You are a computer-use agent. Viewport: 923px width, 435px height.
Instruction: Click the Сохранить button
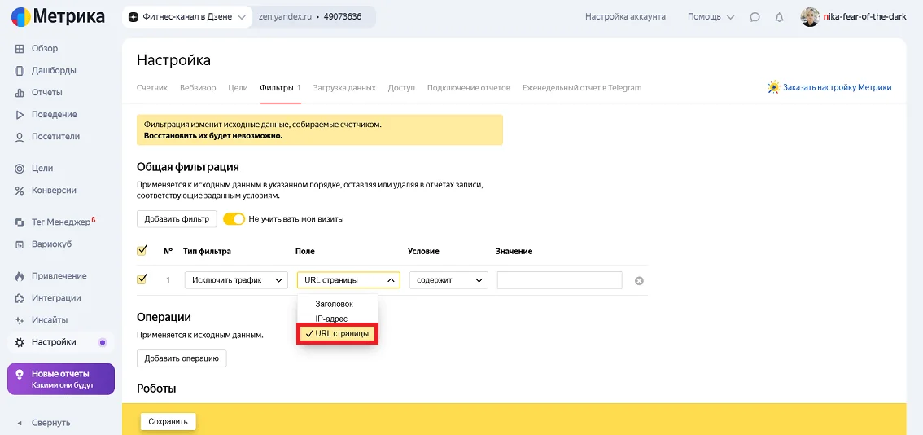point(168,421)
